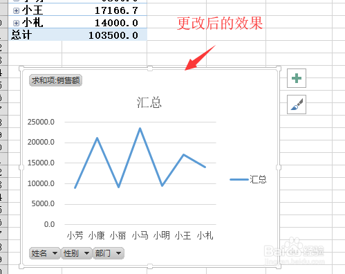Open the Chart Styles paintbrush button
This screenshot has height=274, width=345.
(297, 104)
